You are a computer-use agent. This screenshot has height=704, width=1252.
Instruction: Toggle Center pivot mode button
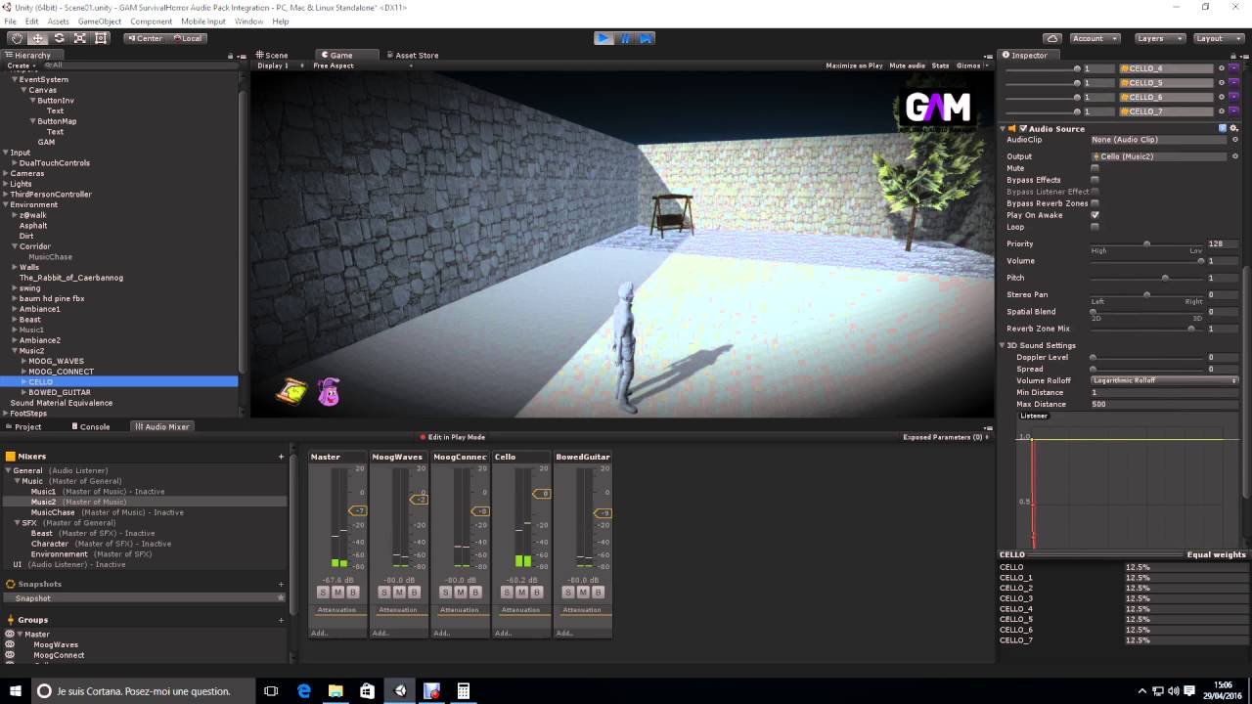[x=145, y=38]
